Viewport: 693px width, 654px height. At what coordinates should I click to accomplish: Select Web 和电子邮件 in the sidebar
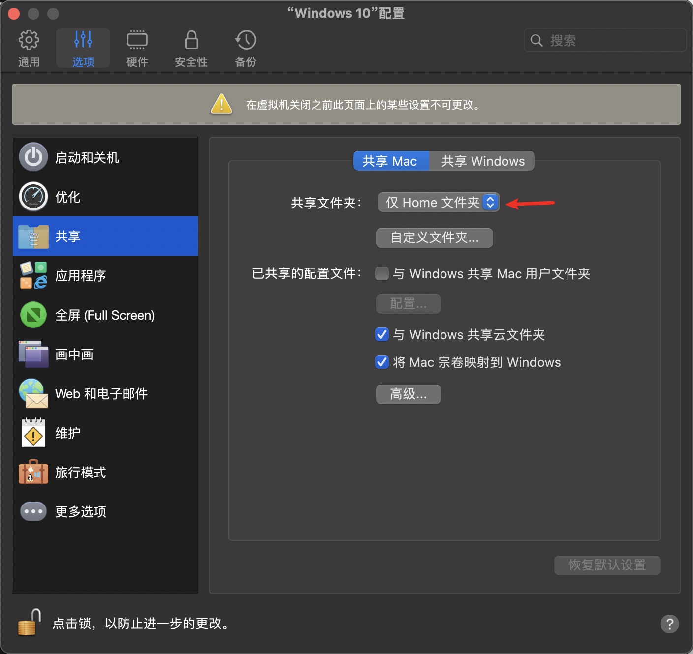[105, 393]
